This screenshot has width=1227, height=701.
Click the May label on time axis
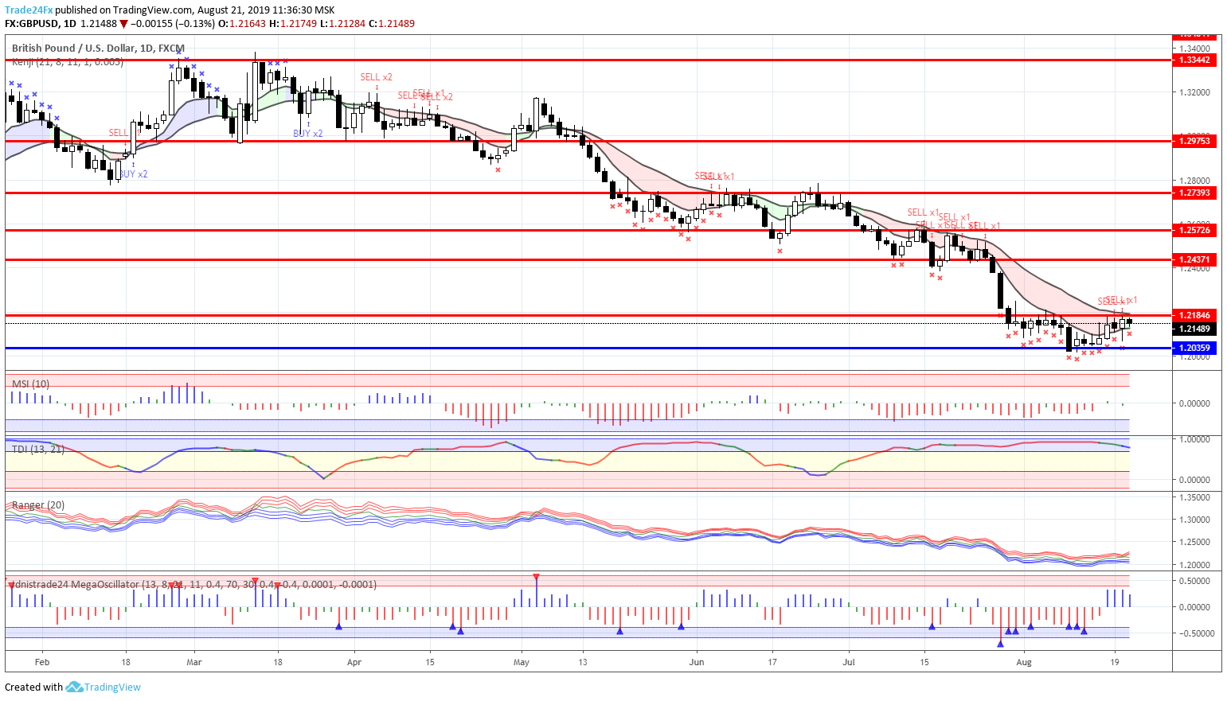(522, 661)
